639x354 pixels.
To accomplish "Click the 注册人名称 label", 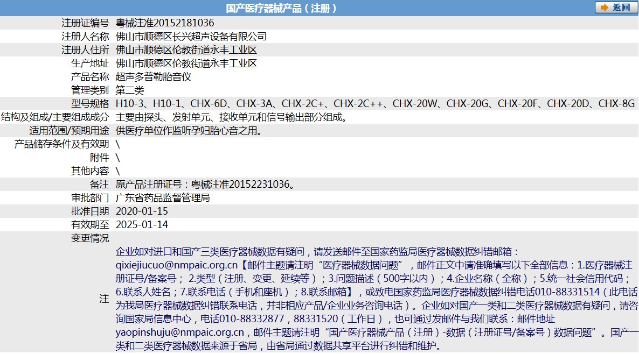I will tap(85, 36).
